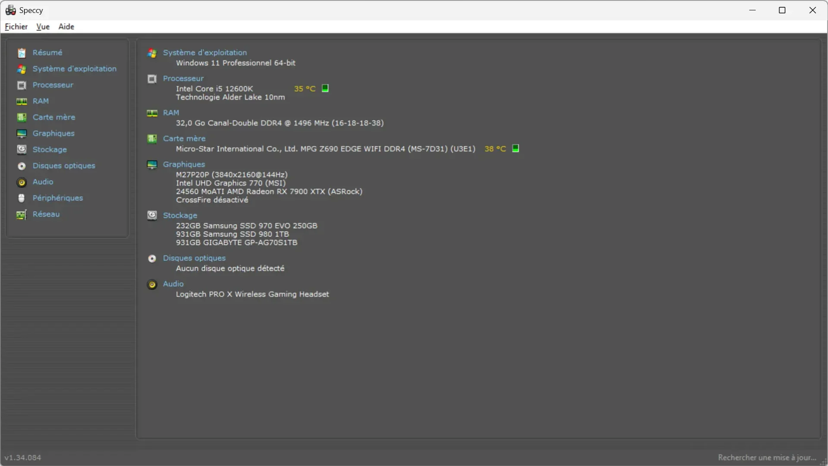Click the RAM module icon in sidebar
The image size is (828, 466).
(22, 101)
